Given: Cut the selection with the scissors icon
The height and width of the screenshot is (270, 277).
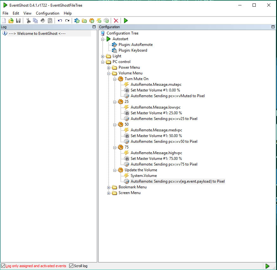Looking at the screenshot, I should click(28, 21).
